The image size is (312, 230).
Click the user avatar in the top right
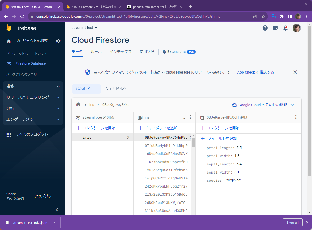(297, 28)
